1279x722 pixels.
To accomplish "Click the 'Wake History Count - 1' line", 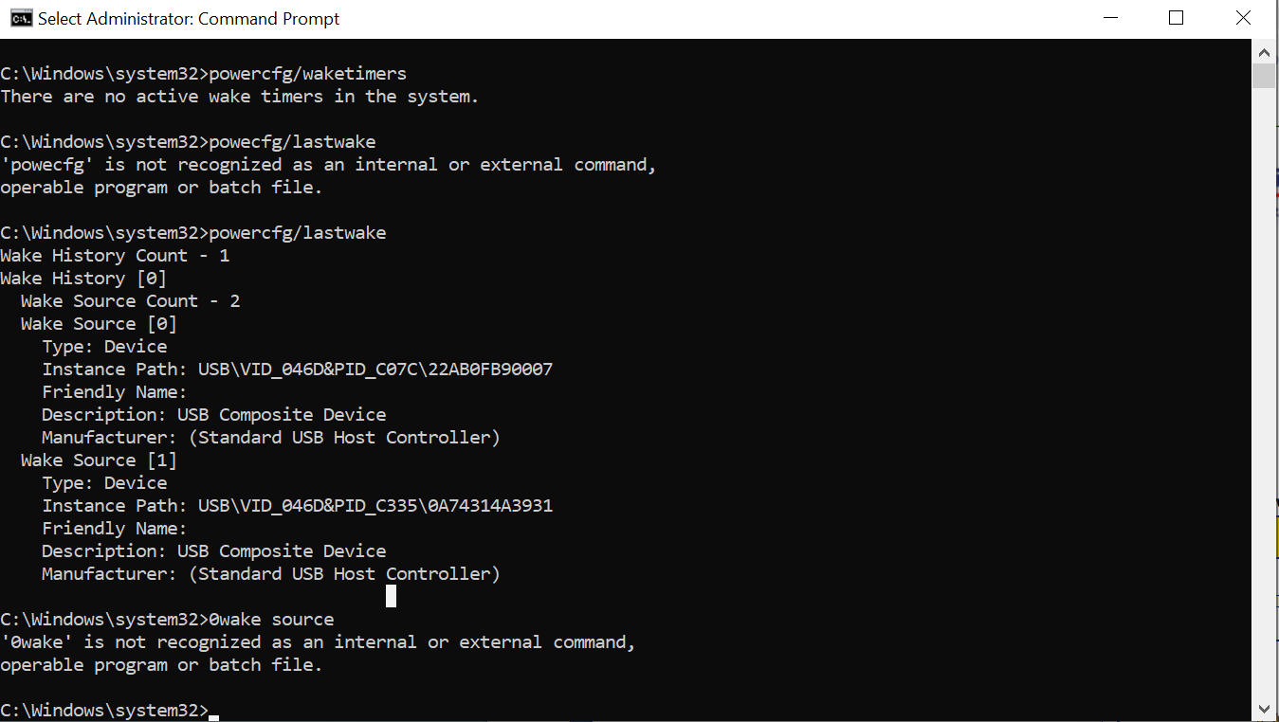I will [x=115, y=256].
